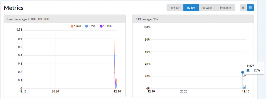
Task: Toggle the 1 min series legend
Action: tap(76, 26)
